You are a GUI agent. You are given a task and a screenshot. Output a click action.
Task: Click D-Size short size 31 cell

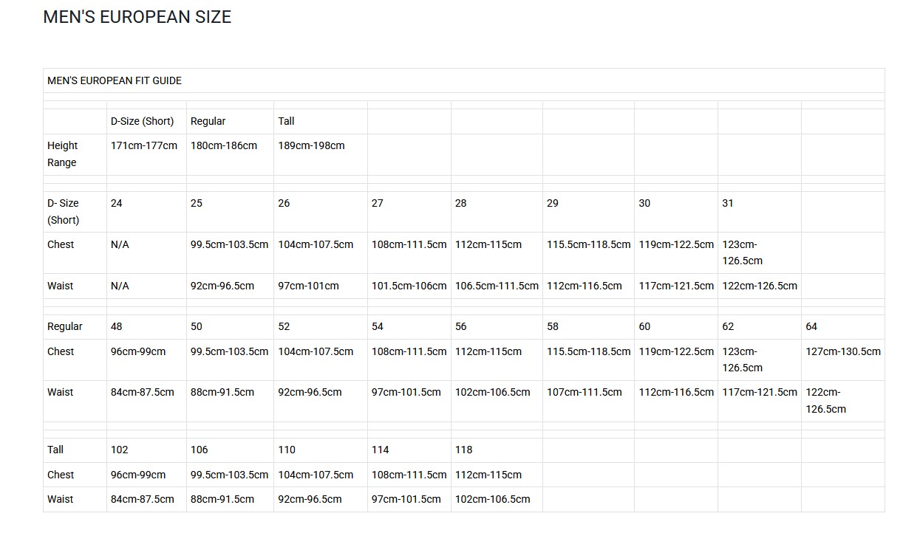(728, 203)
